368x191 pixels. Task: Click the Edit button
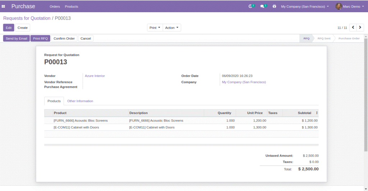(9, 28)
